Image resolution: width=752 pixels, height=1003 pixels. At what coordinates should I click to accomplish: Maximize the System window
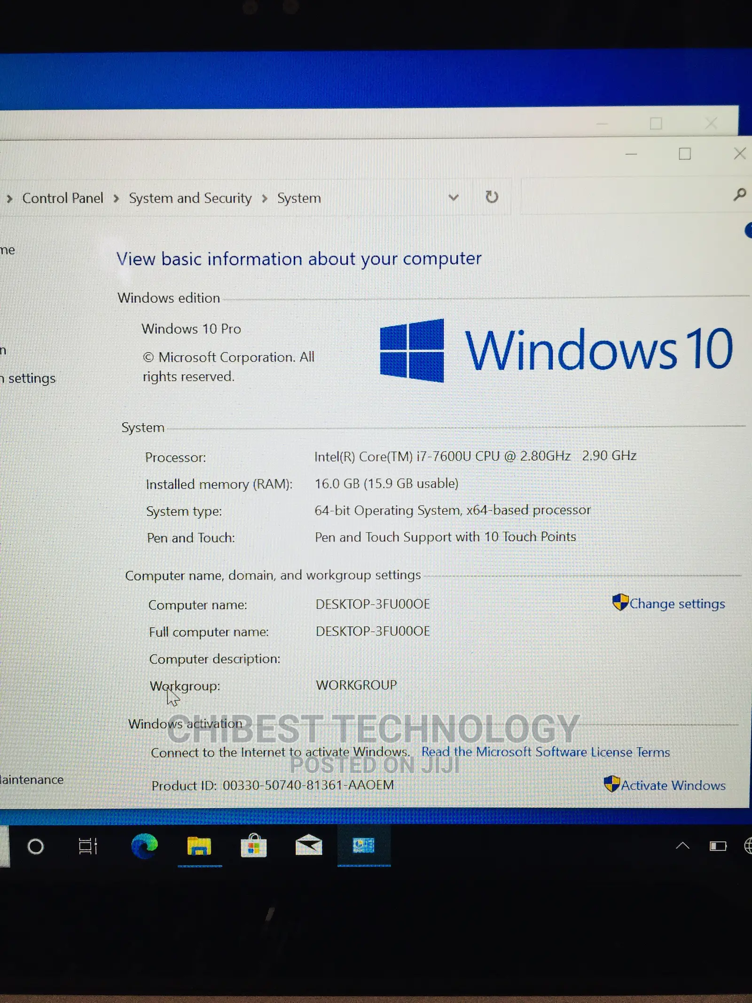(x=685, y=154)
